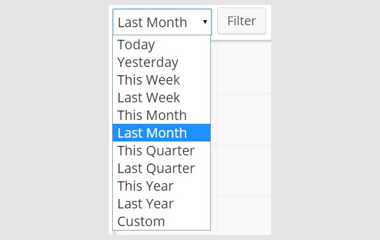Click the small black dropdown arrow
Image resolution: width=380 pixels, height=240 pixels.
(205, 22)
